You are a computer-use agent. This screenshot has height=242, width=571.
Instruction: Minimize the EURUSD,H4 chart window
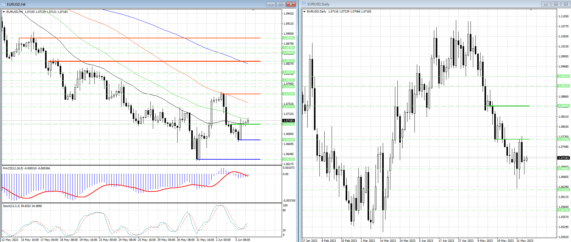(271, 4)
